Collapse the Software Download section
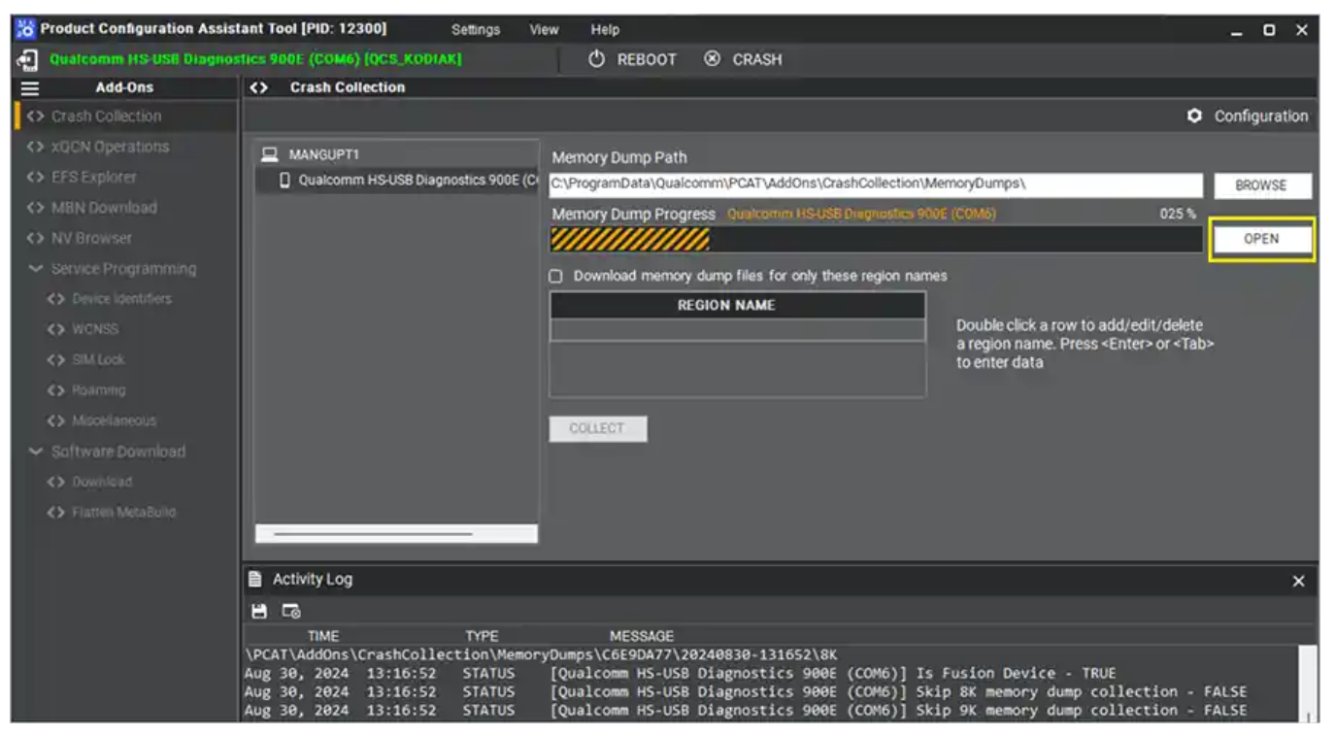Screen dimensions: 1335x735 (36, 451)
